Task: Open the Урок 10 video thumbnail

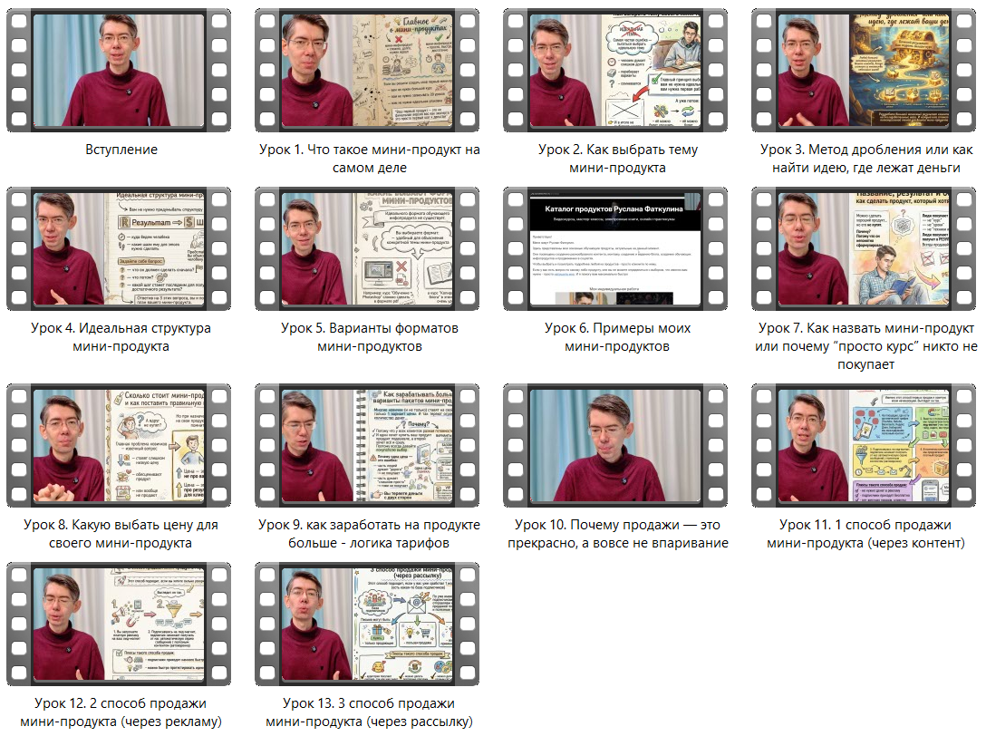Action: 616,445
